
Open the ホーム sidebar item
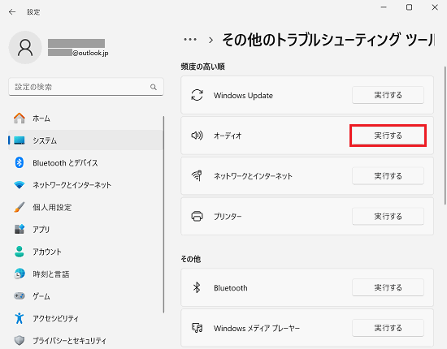86,118
